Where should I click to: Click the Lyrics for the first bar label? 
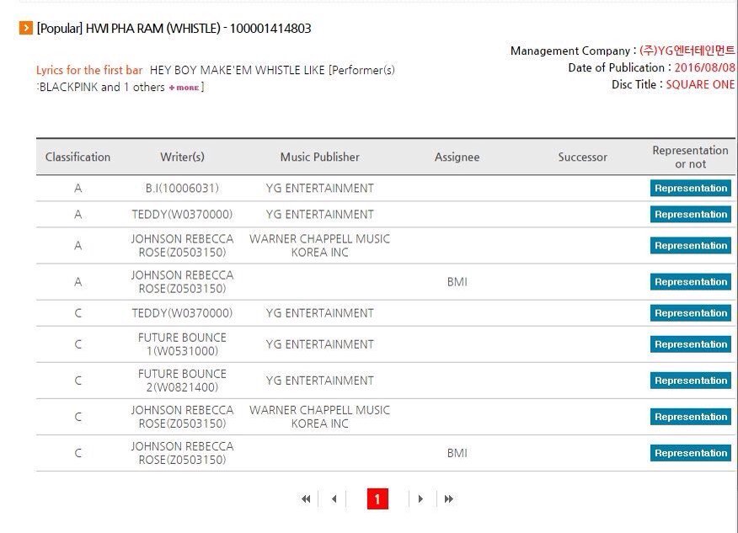pos(89,70)
